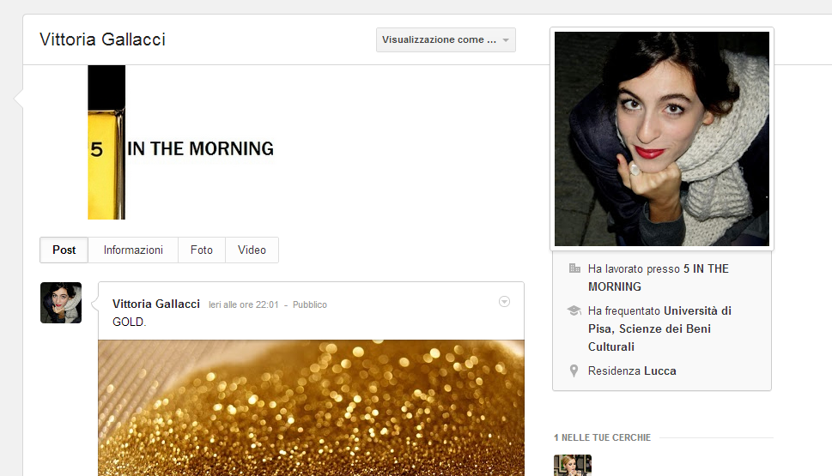Viewport: 832px width, 476px height.
Task: Click the workplace building icon
Action: [x=574, y=268]
